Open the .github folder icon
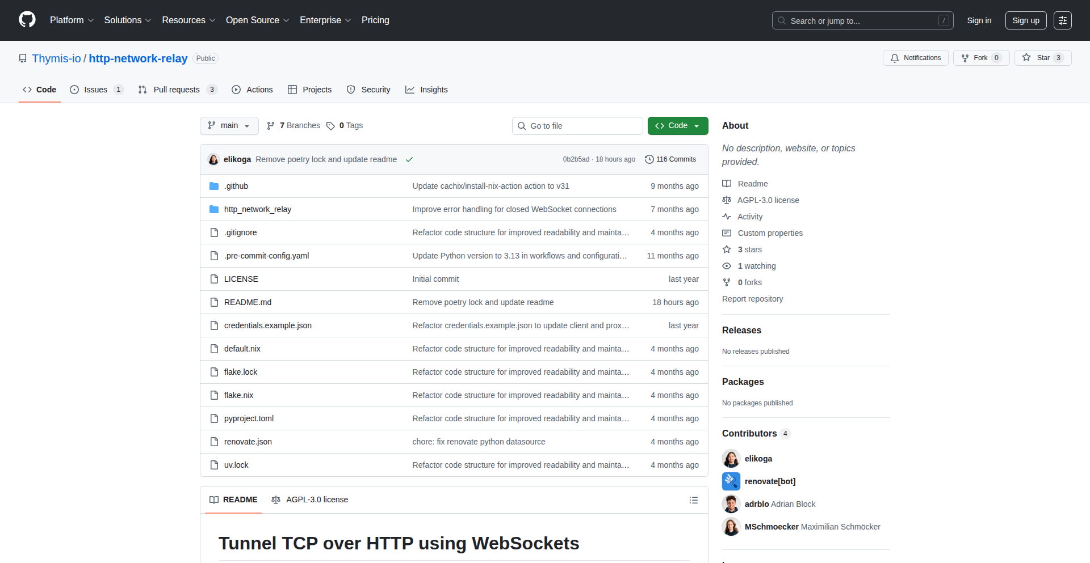Image resolution: width=1090 pixels, height=563 pixels. pyautogui.click(x=214, y=186)
